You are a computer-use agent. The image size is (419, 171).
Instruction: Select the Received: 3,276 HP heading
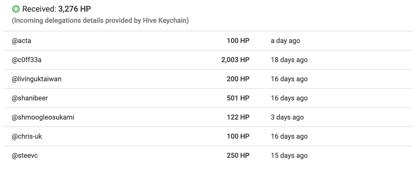coord(56,9)
